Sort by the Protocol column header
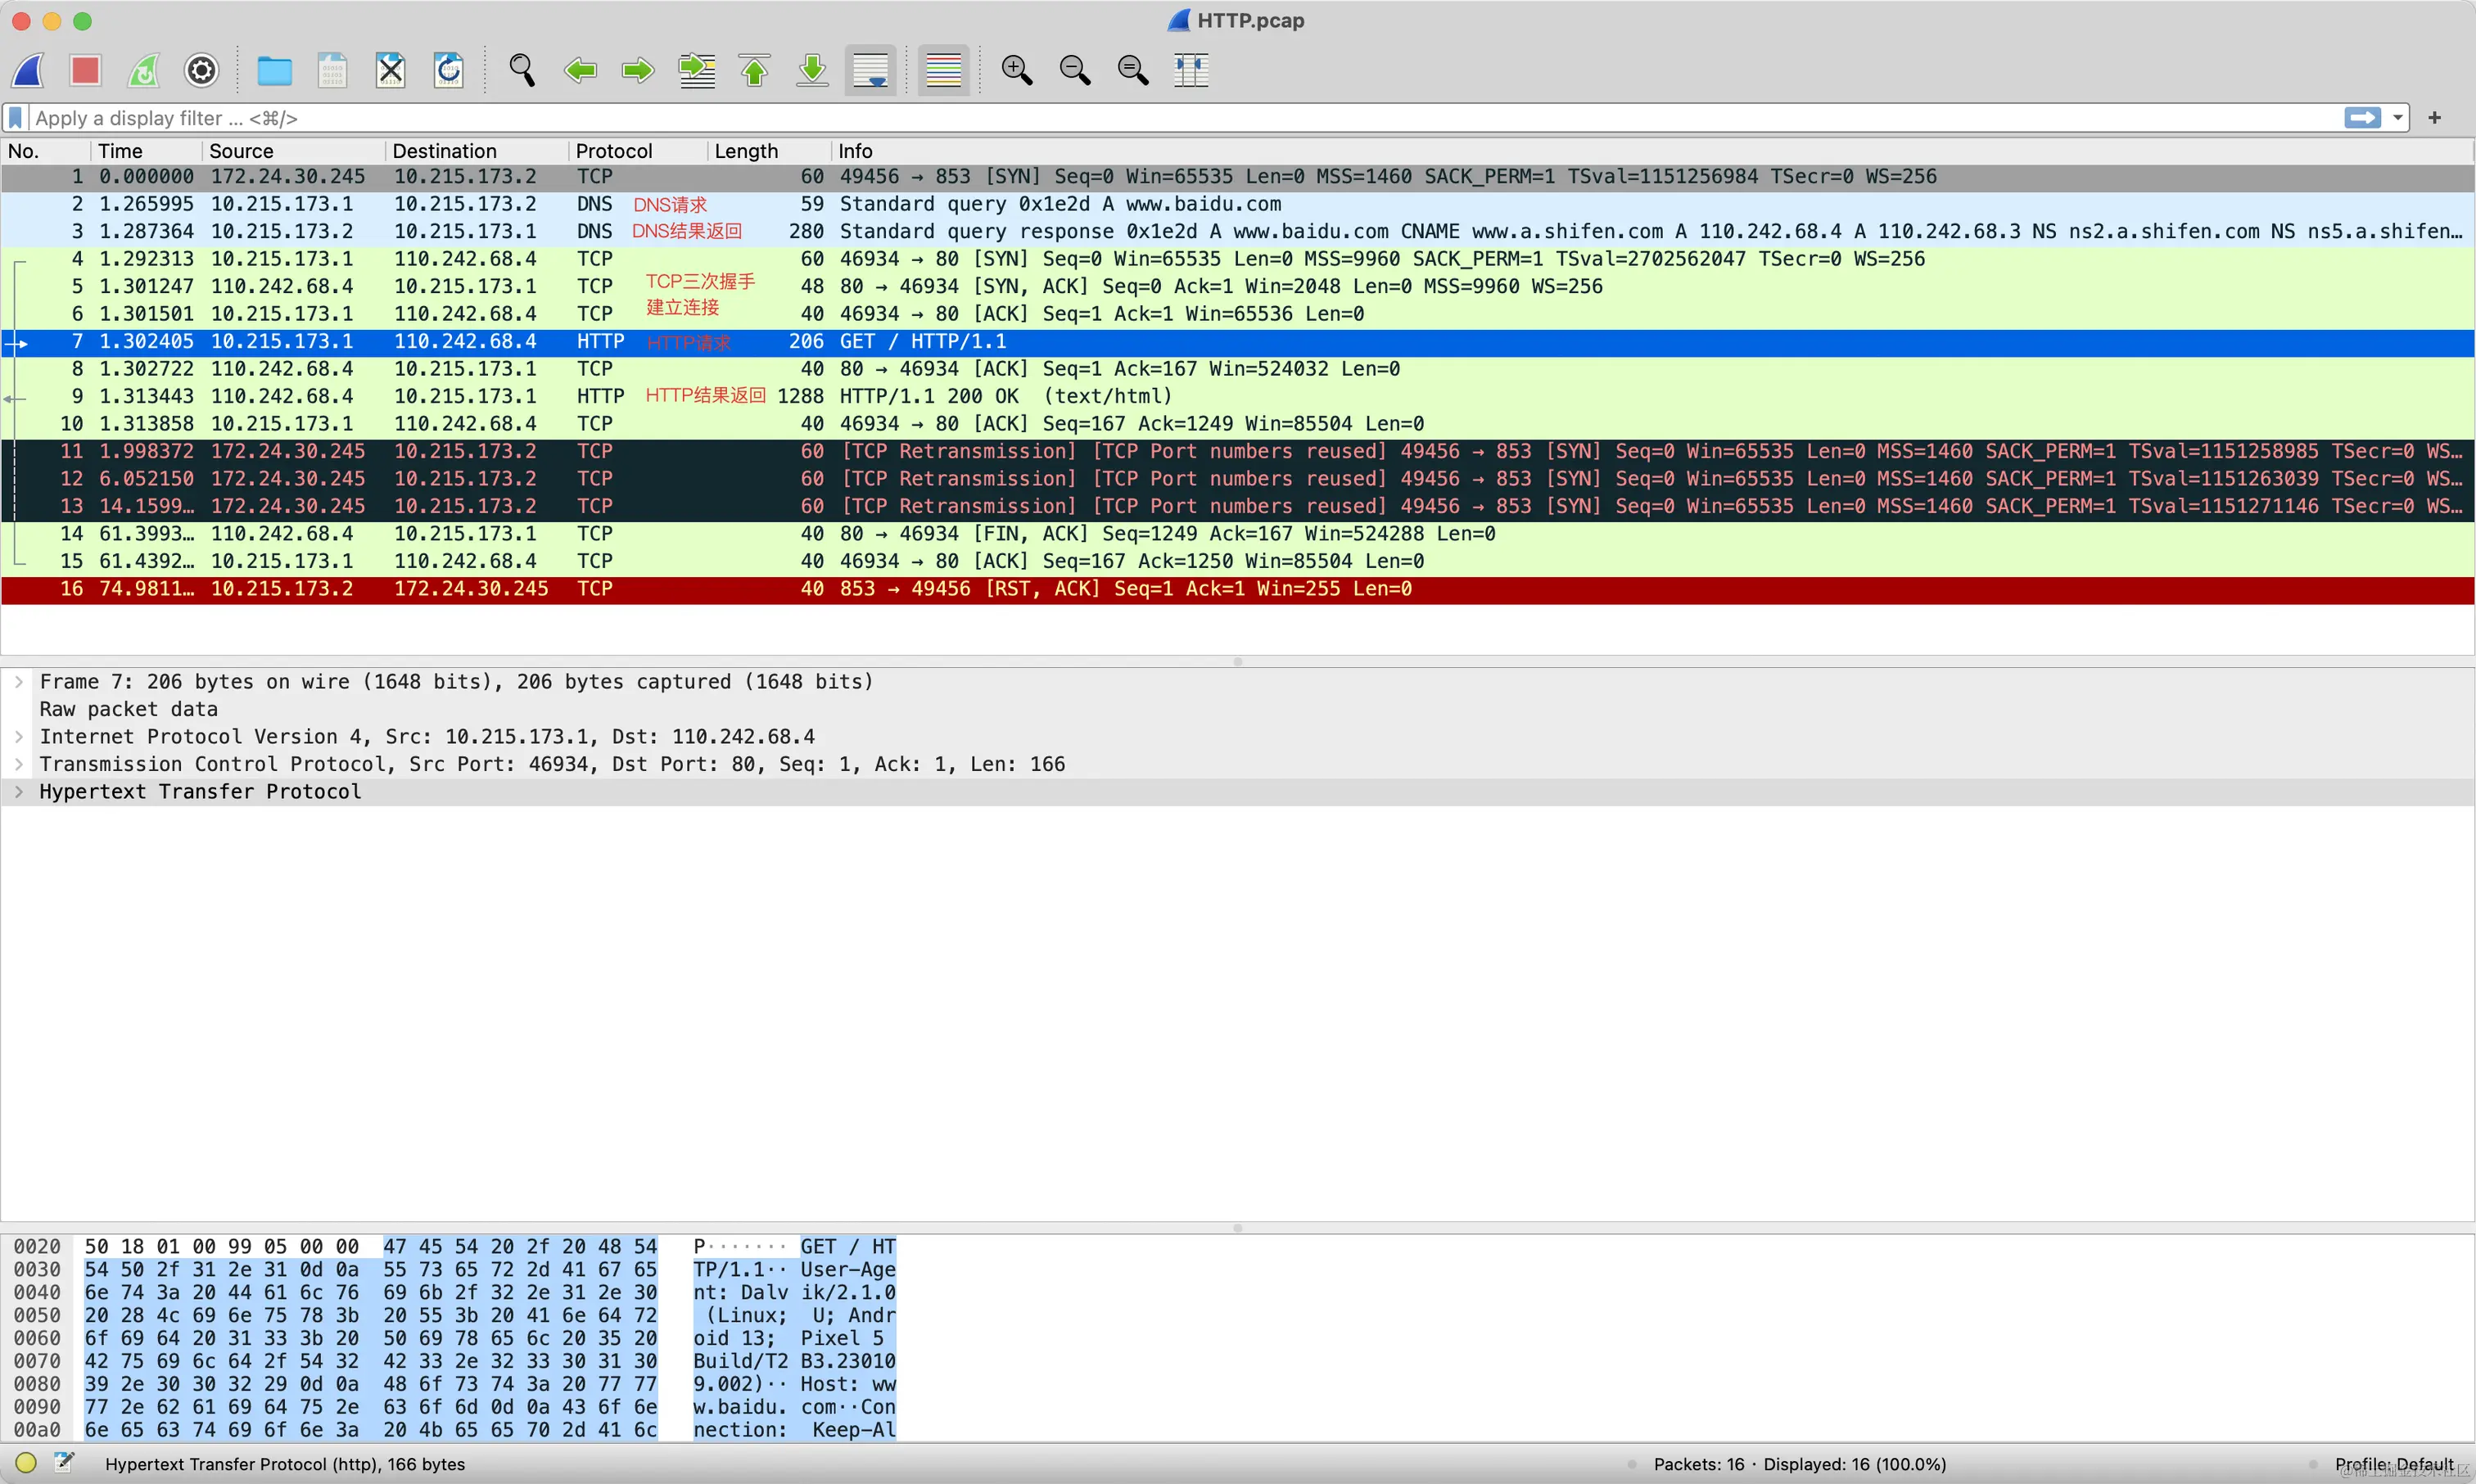Screen dimensions: 2476x1484 coord(613,151)
